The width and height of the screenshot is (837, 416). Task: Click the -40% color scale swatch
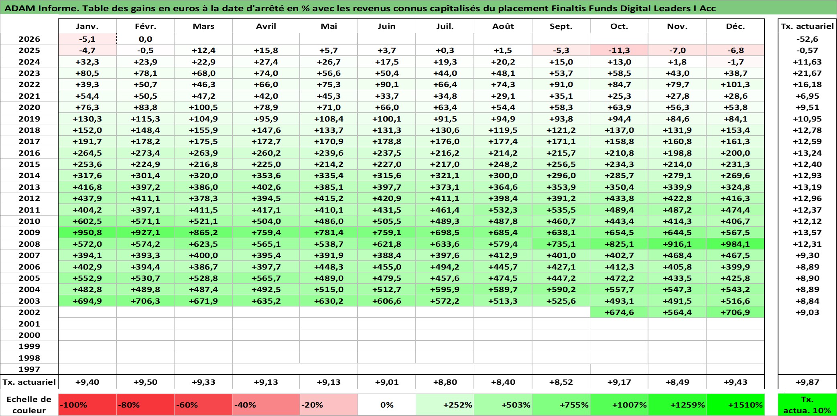(266, 405)
